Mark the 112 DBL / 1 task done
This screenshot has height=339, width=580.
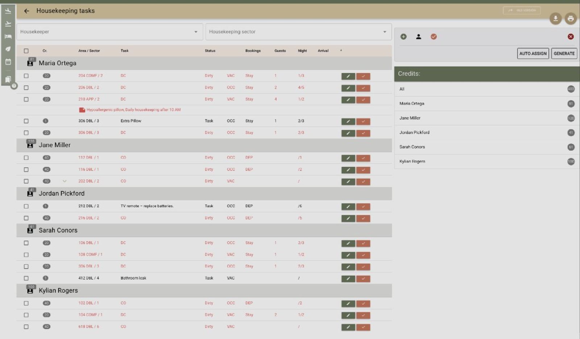pyautogui.click(x=363, y=158)
